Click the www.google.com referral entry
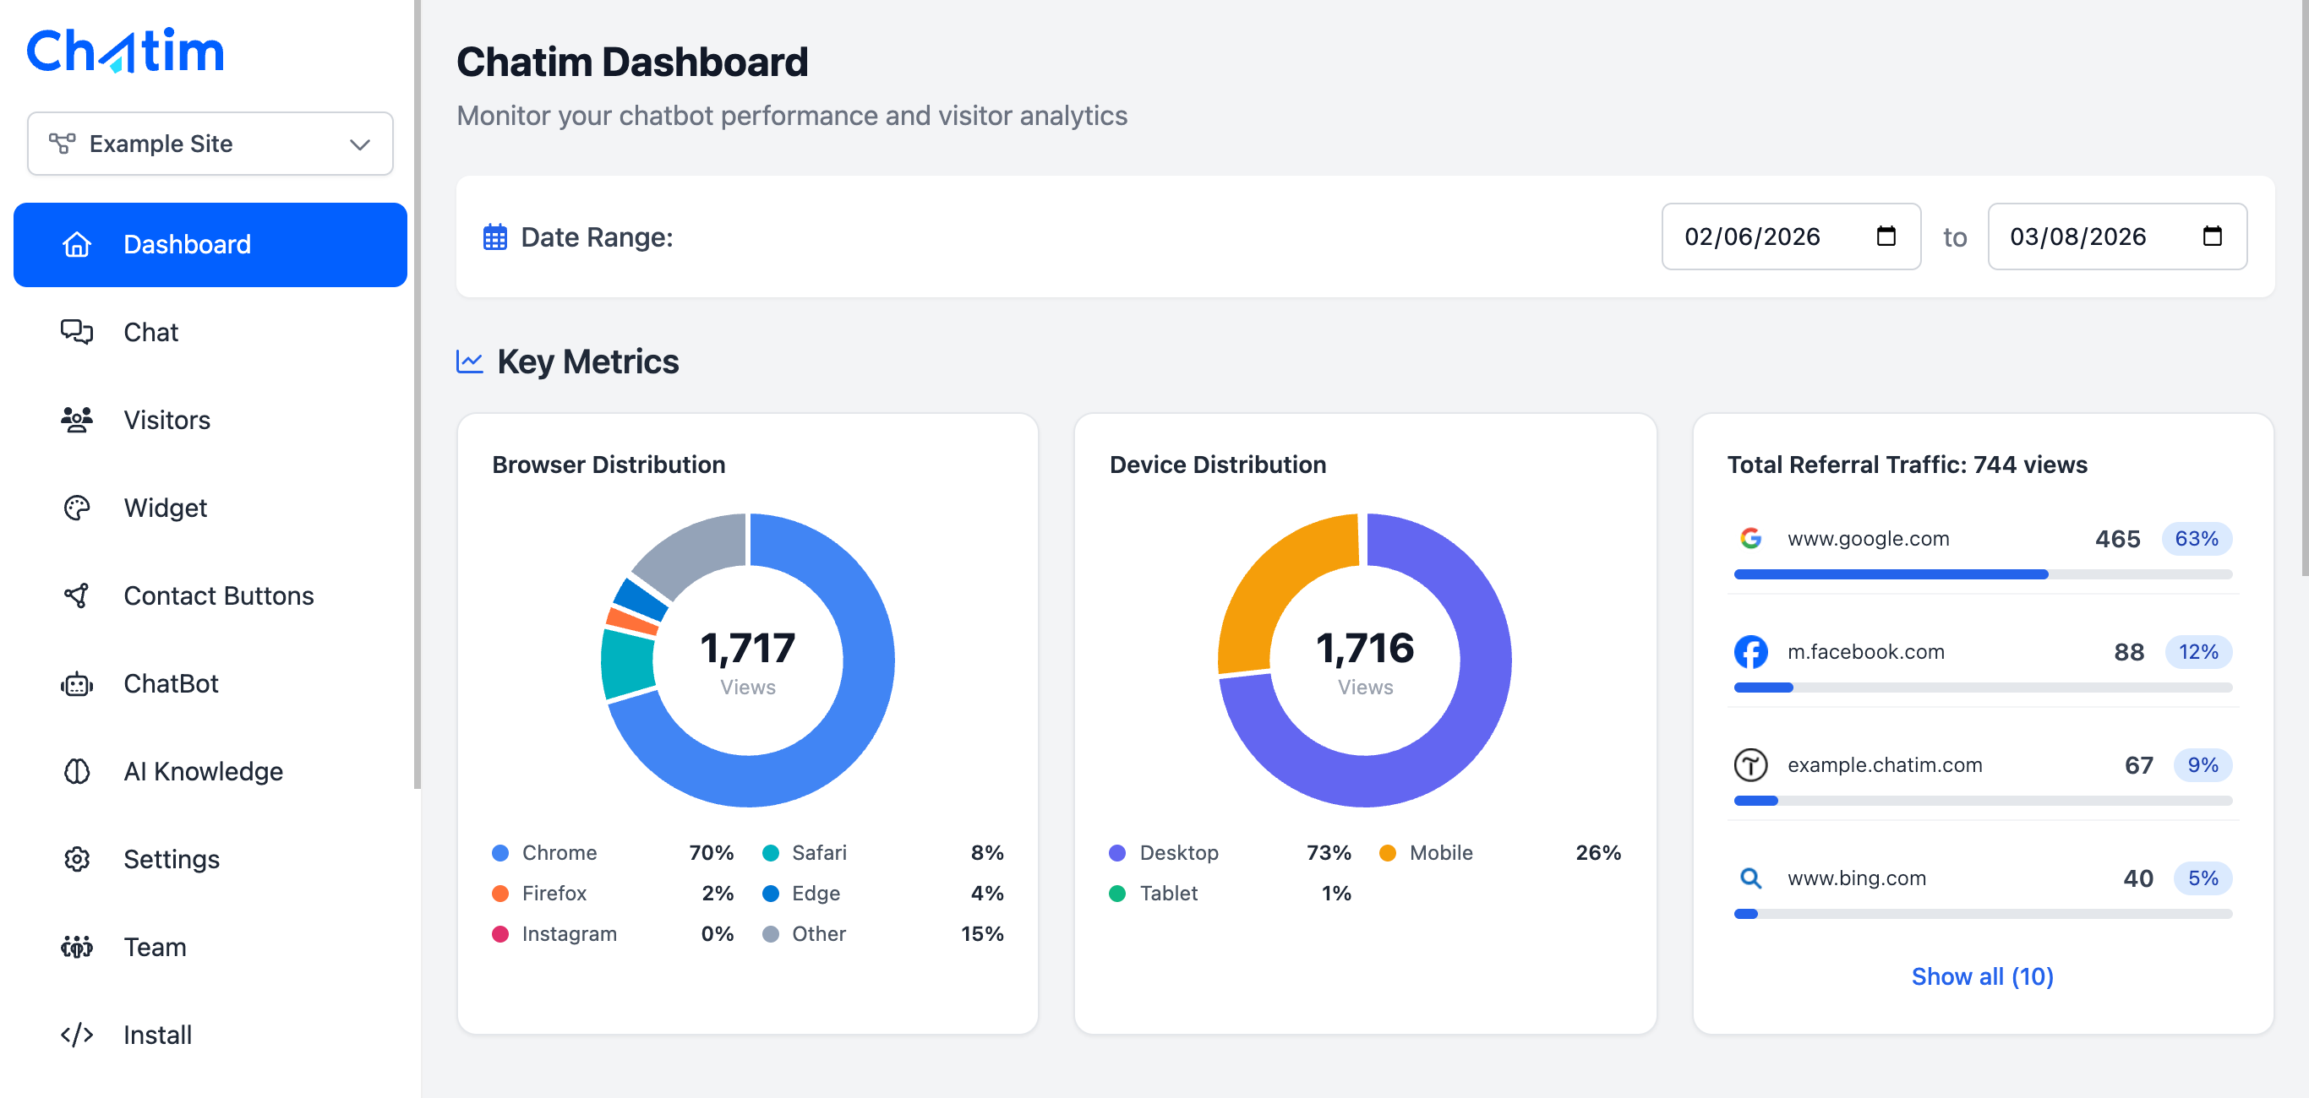This screenshot has width=2309, height=1098. [x=1868, y=538]
